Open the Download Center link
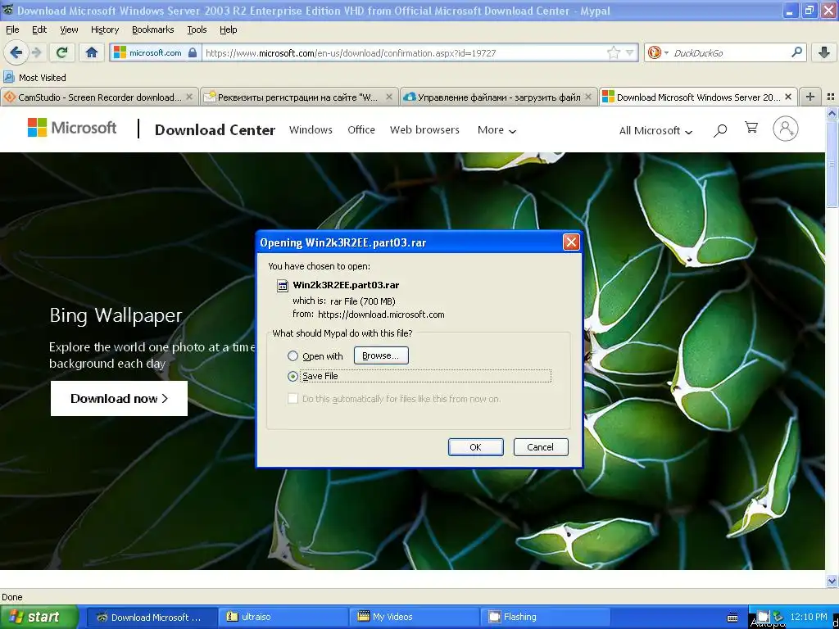The width and height of the screenshot is (839, 629). pyautogui.click(x=215, y=130)
